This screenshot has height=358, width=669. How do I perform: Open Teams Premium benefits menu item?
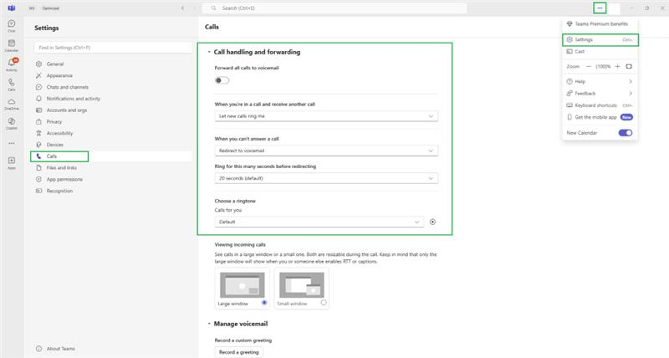(600, 24)
